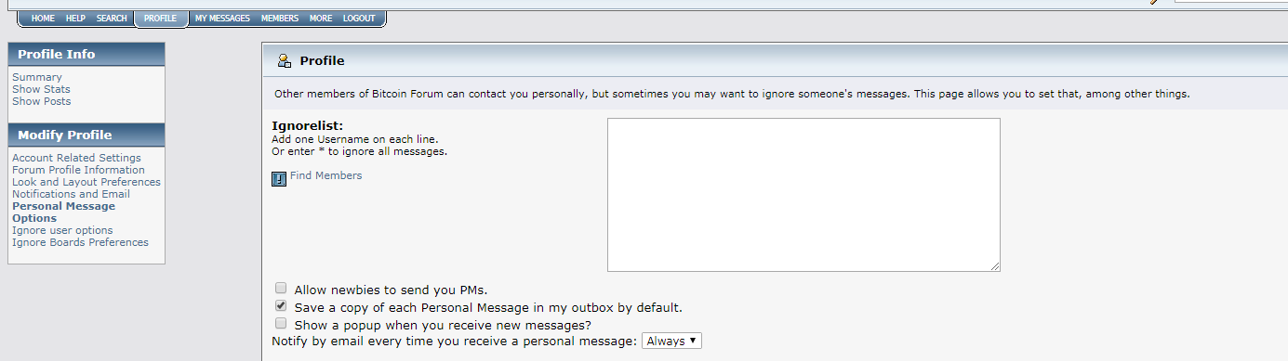Open Ignore Boards Preferences link

coord(80,242)
